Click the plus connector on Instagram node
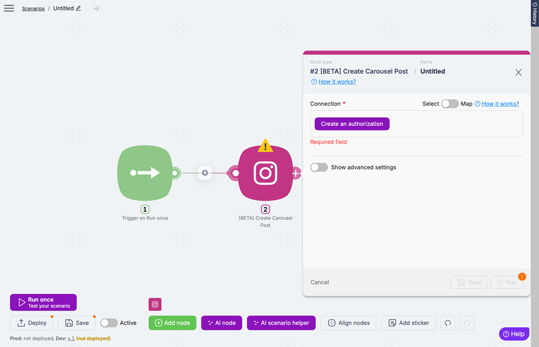 point(296,173)
